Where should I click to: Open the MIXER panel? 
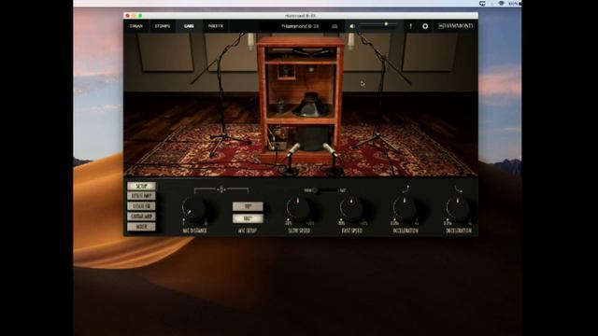coord(141,227)
